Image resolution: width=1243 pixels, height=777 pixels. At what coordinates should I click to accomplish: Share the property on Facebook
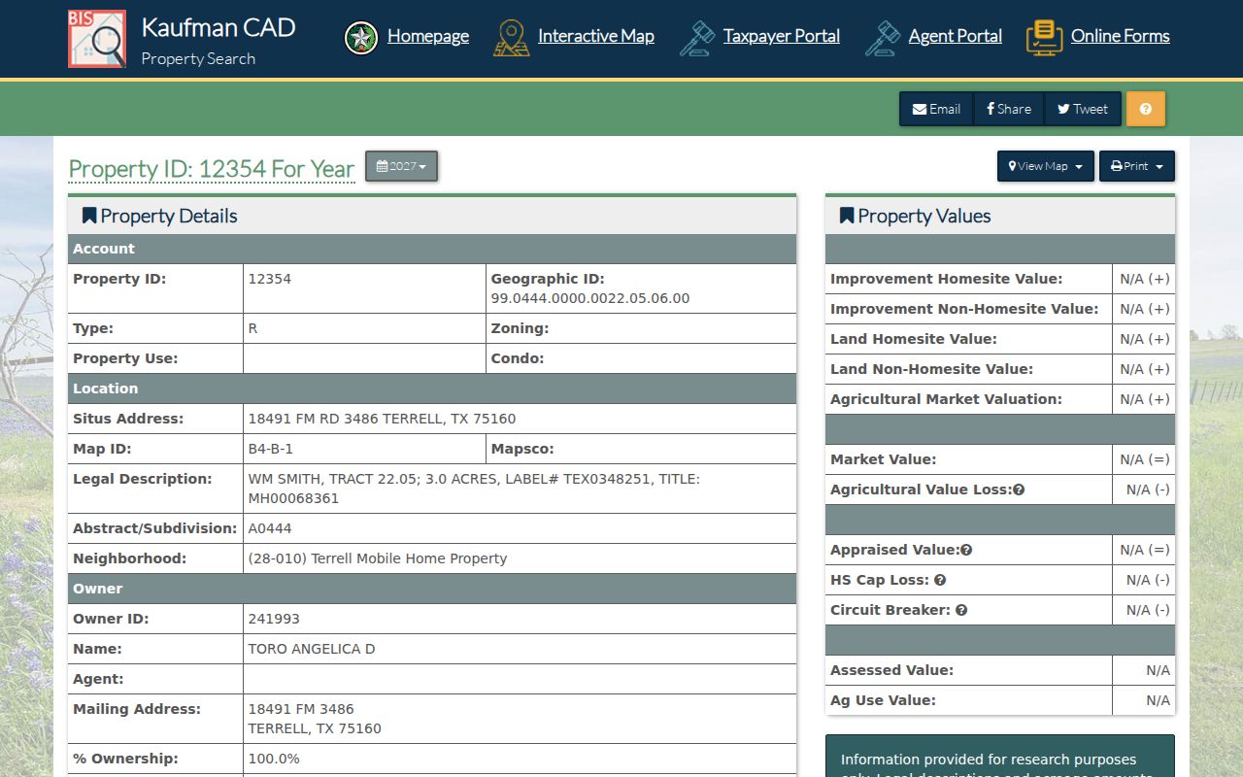tap(1010, 109)
